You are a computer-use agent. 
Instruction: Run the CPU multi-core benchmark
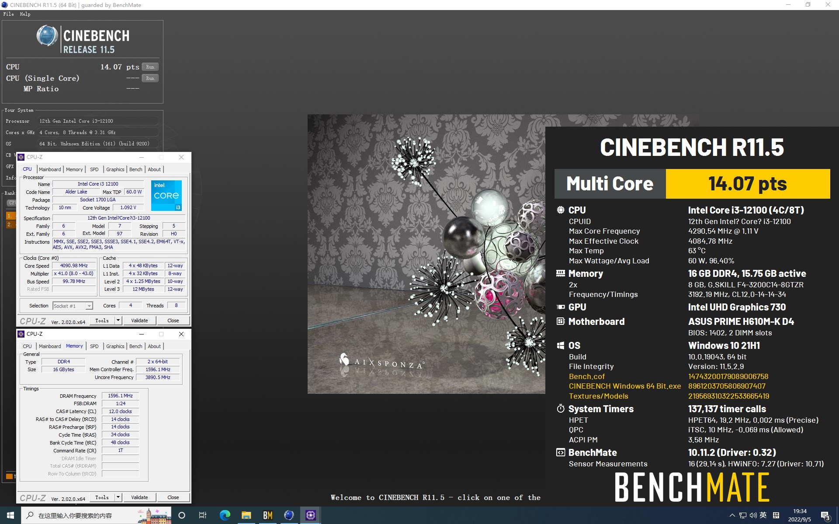150,67
